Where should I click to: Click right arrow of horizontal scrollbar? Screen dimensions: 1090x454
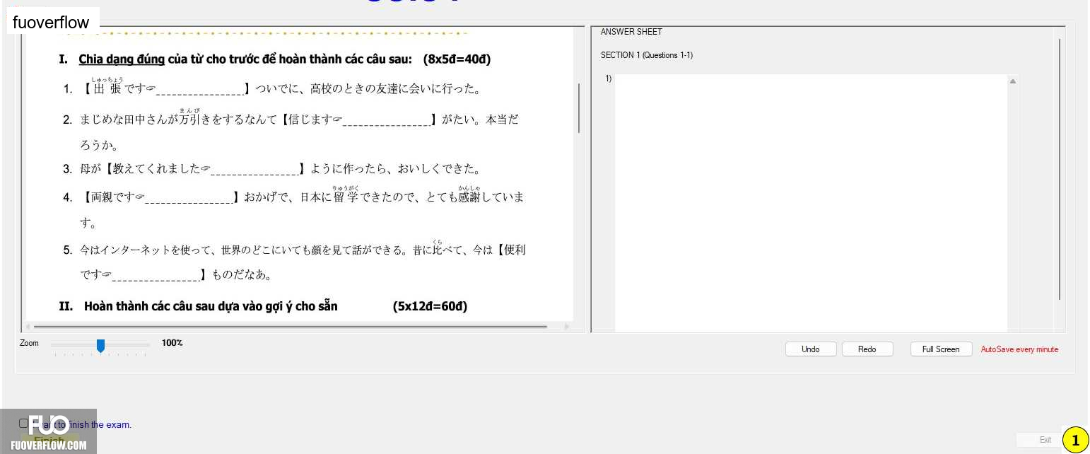click(567, 327)
